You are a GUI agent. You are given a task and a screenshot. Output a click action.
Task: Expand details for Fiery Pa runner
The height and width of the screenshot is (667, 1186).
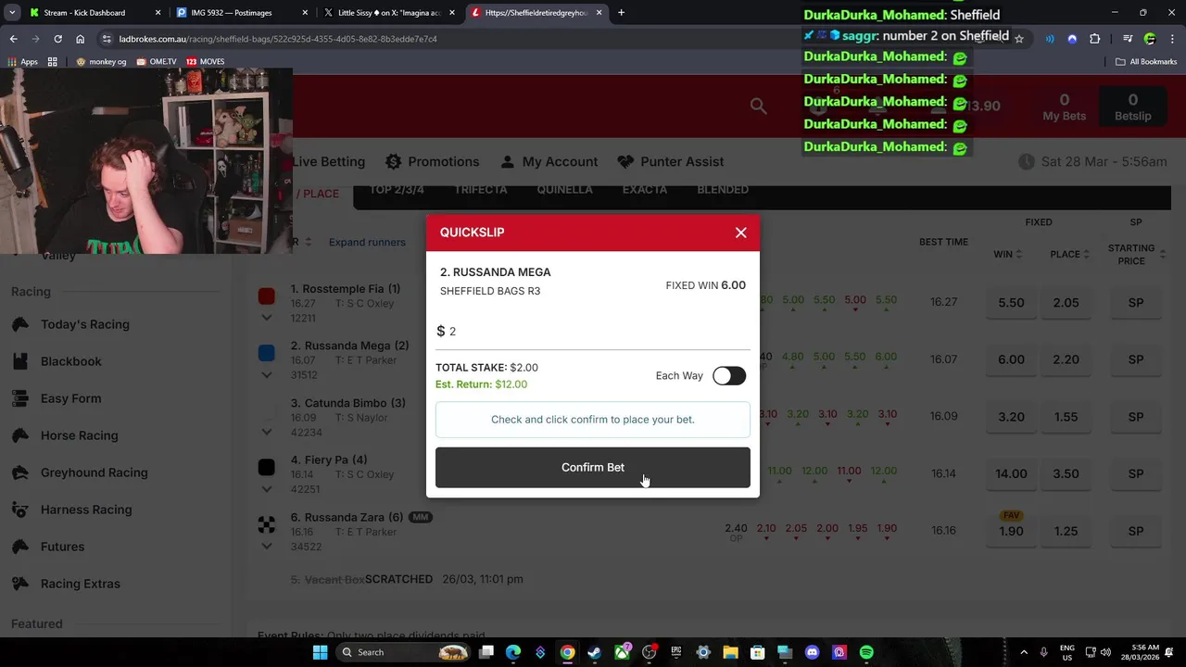(267, 489)
